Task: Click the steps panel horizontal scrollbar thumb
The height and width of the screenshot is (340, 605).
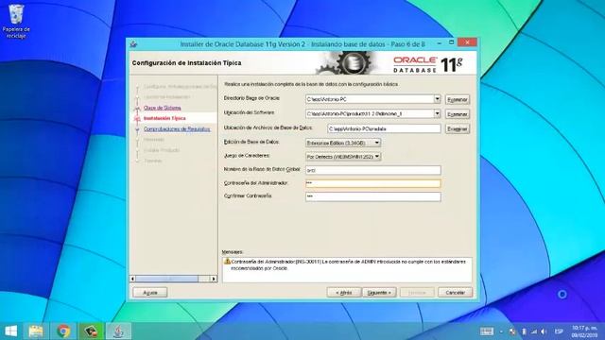Action: click(167, 279)
